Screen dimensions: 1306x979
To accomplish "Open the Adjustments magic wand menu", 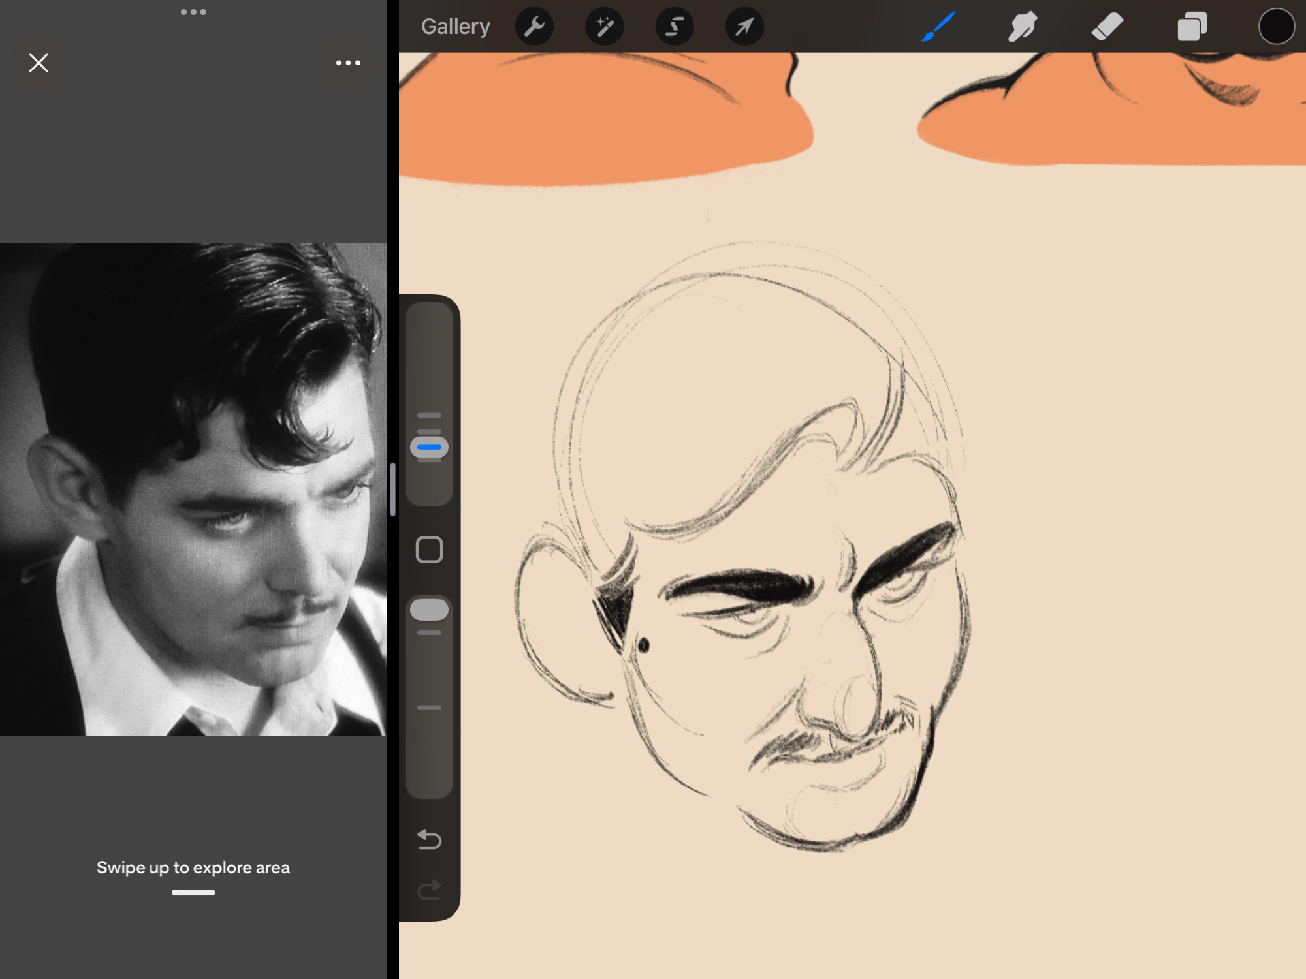I will pyautogui.click(x=604, y=27).
